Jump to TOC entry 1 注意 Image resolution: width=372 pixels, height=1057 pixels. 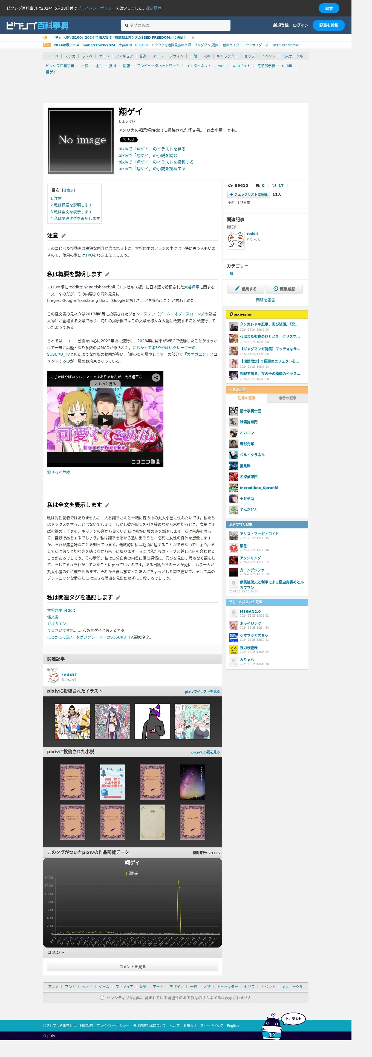click(x=56, y=198)
